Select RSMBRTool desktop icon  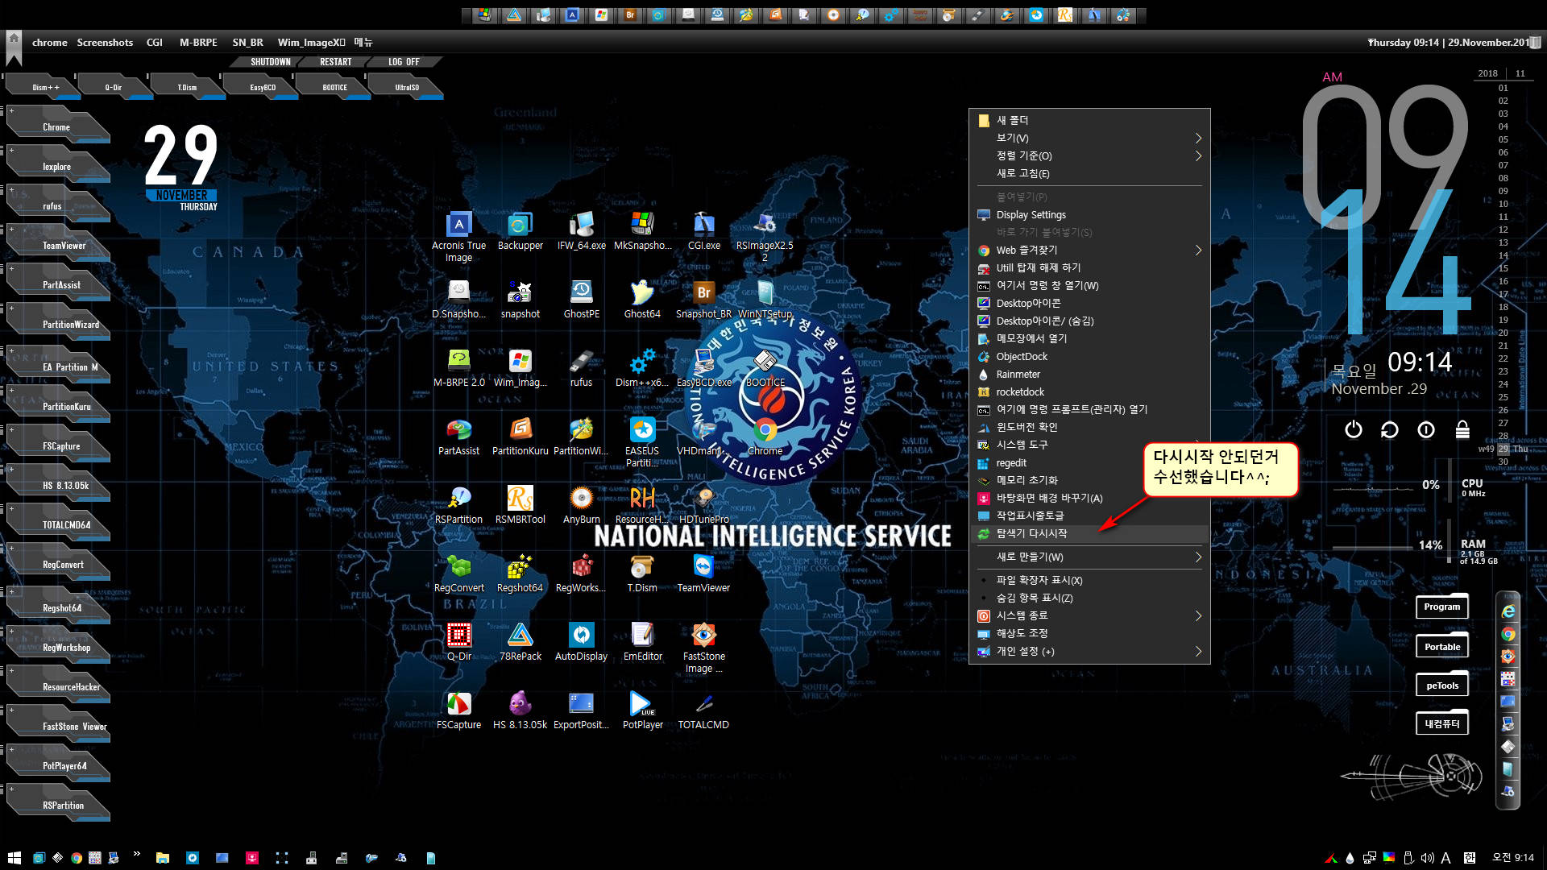tap(520, 505)
